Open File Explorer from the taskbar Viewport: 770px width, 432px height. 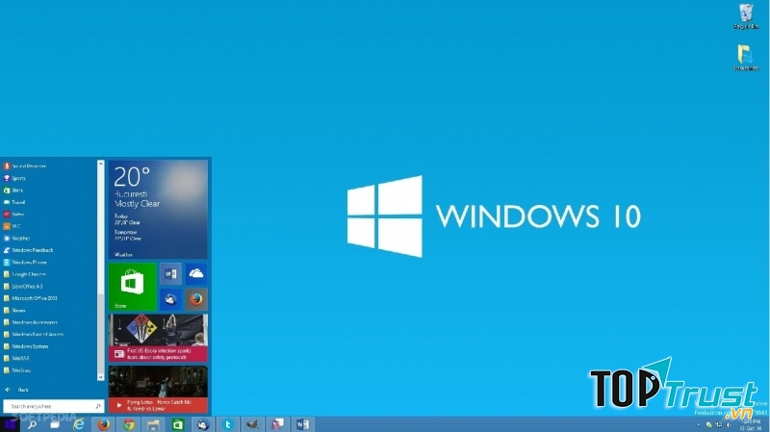click(153, 424)
